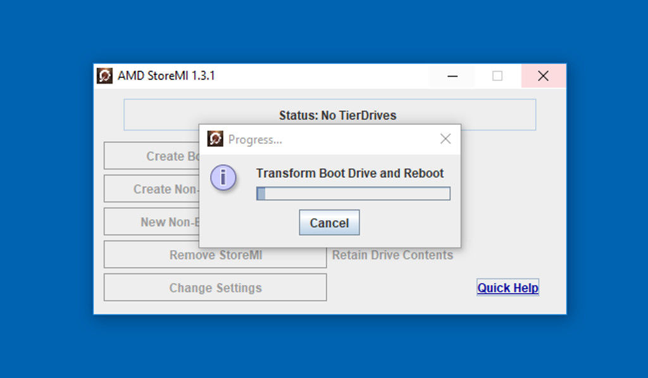Click the Progress dialog title icon

click(215, 139)
